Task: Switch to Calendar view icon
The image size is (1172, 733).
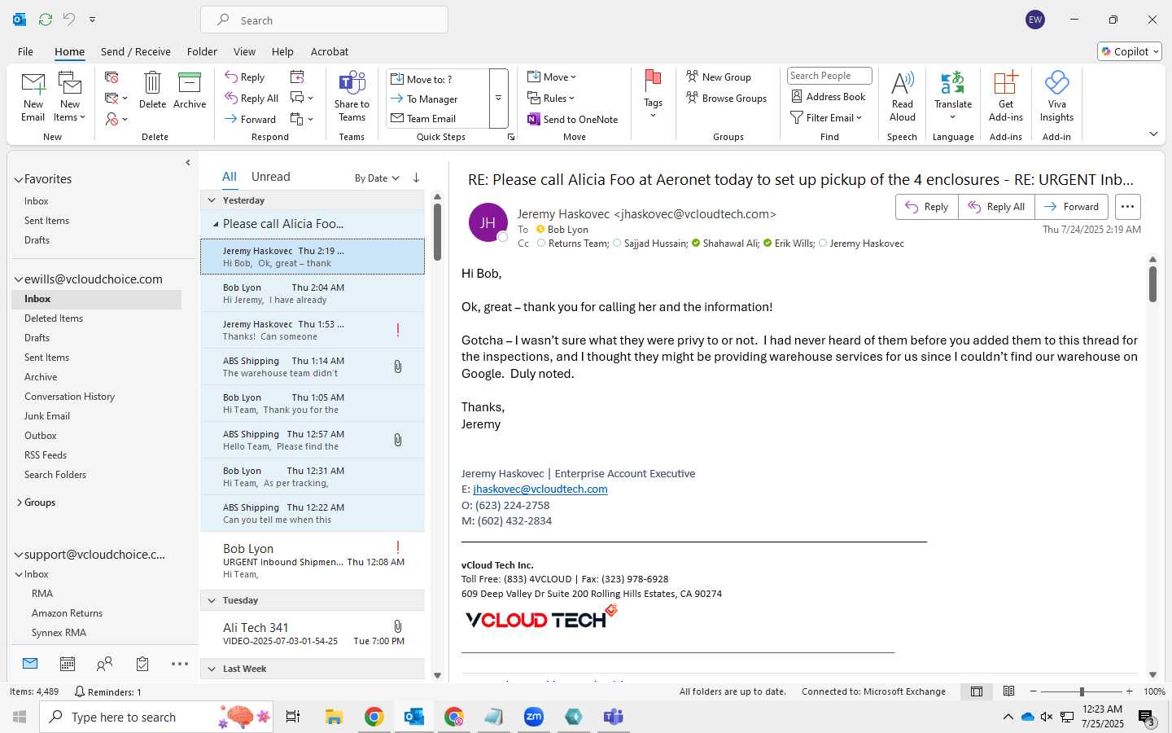Action: pyautogui.click(x=68, y=664)
